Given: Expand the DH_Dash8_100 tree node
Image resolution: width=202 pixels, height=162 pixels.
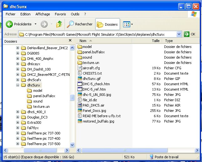Looking at the screenshot, I should point(18,69).
